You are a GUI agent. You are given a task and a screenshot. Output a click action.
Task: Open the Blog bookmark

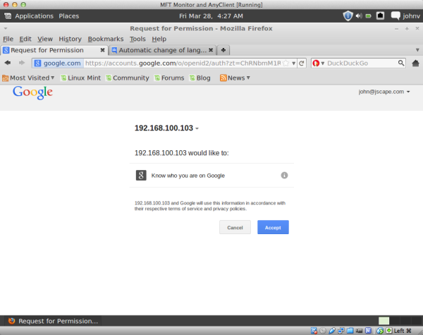click(x=200, y=78)
